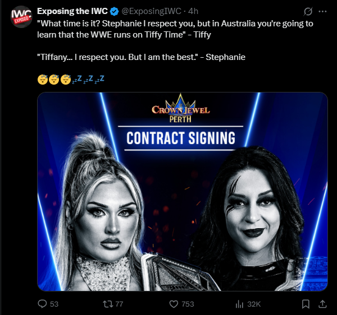Click the Stephanie "I am the best" quote line
Image resolution: width=337 pixels, height=315 pixels.
[141, 57]
